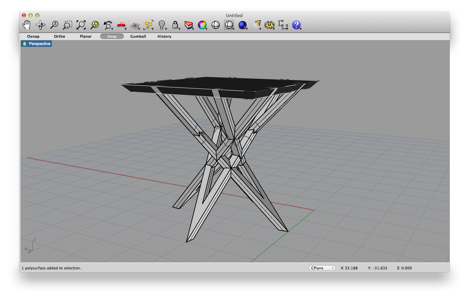Open the dropdown arrow beside the help icon
Screen dimensions: 469x299
point(301,29)
